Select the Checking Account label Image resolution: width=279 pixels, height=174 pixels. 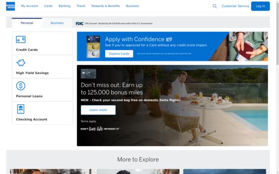[32, 119]
